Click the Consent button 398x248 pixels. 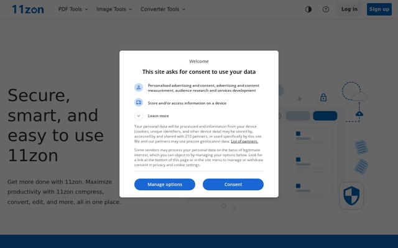tap(233, 185)
